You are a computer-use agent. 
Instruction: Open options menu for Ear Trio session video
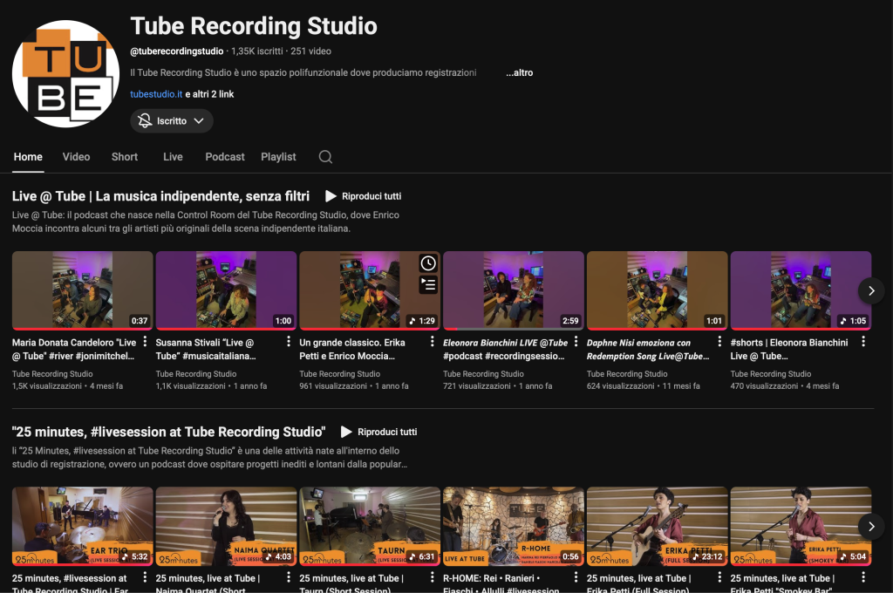(x=146, y=577)
